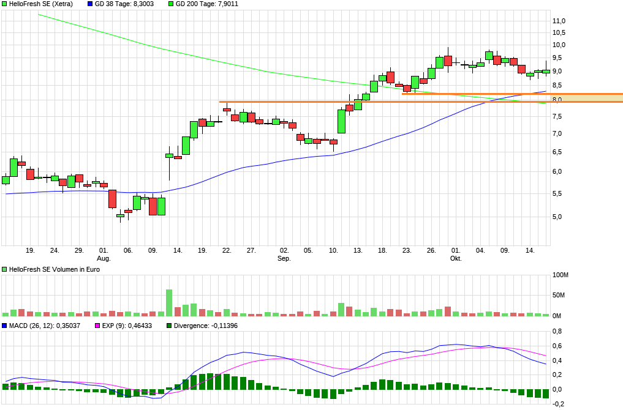Viewport: 623px width, 410px height.
Task: Click the 9,5 price axis label
Action: coord(557,58)
